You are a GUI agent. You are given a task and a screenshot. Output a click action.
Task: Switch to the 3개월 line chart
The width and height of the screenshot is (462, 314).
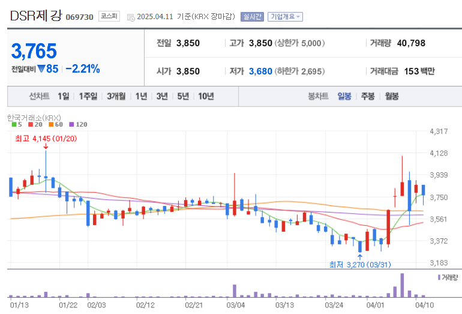[x=116, y=96]
